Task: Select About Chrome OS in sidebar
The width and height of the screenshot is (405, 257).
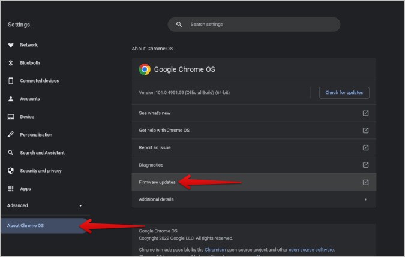Action: coord(45,226)
